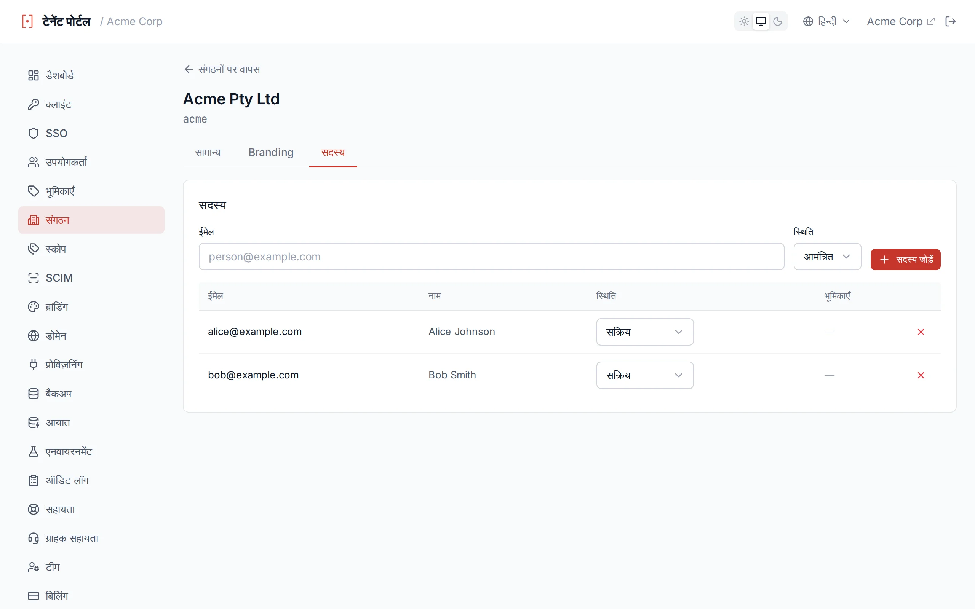Click Bob Smith name cell
Image resolution: width=975 pixels, height=609 pixels.
[452, 375]
